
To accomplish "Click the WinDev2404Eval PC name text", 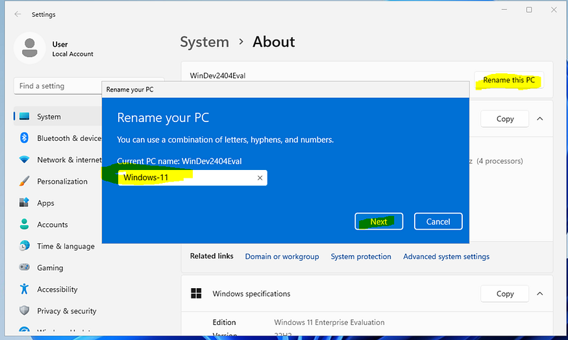I will tap(217, 76).
